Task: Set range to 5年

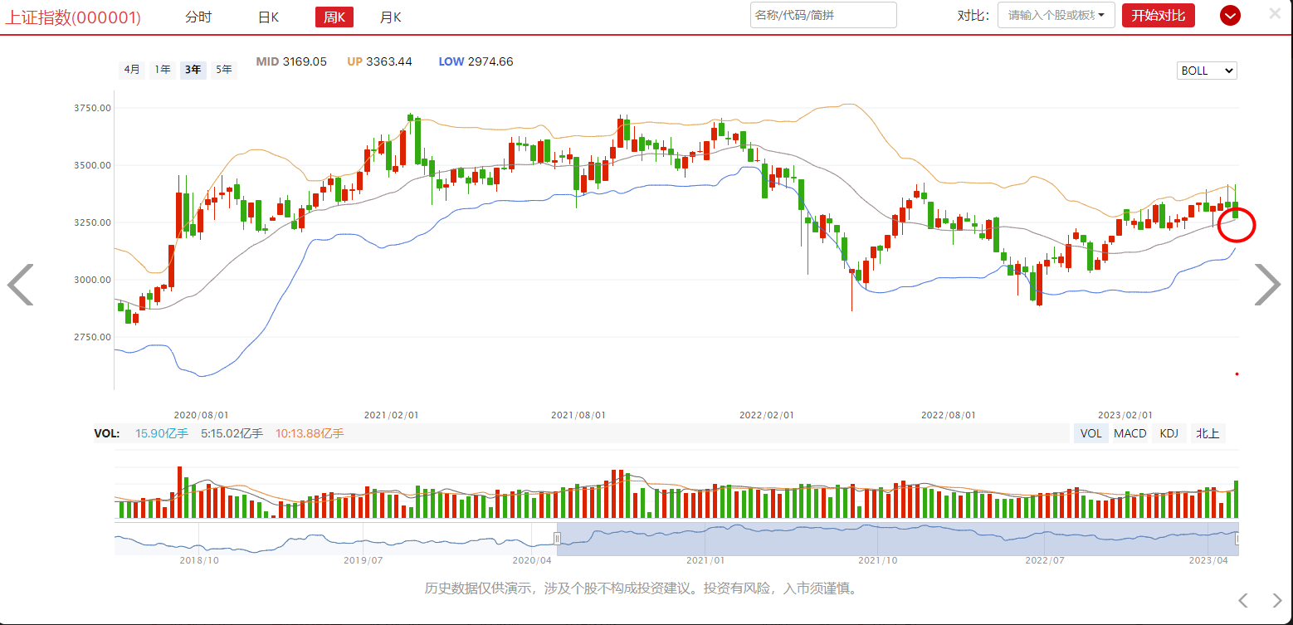Action: tap(224, 70)
